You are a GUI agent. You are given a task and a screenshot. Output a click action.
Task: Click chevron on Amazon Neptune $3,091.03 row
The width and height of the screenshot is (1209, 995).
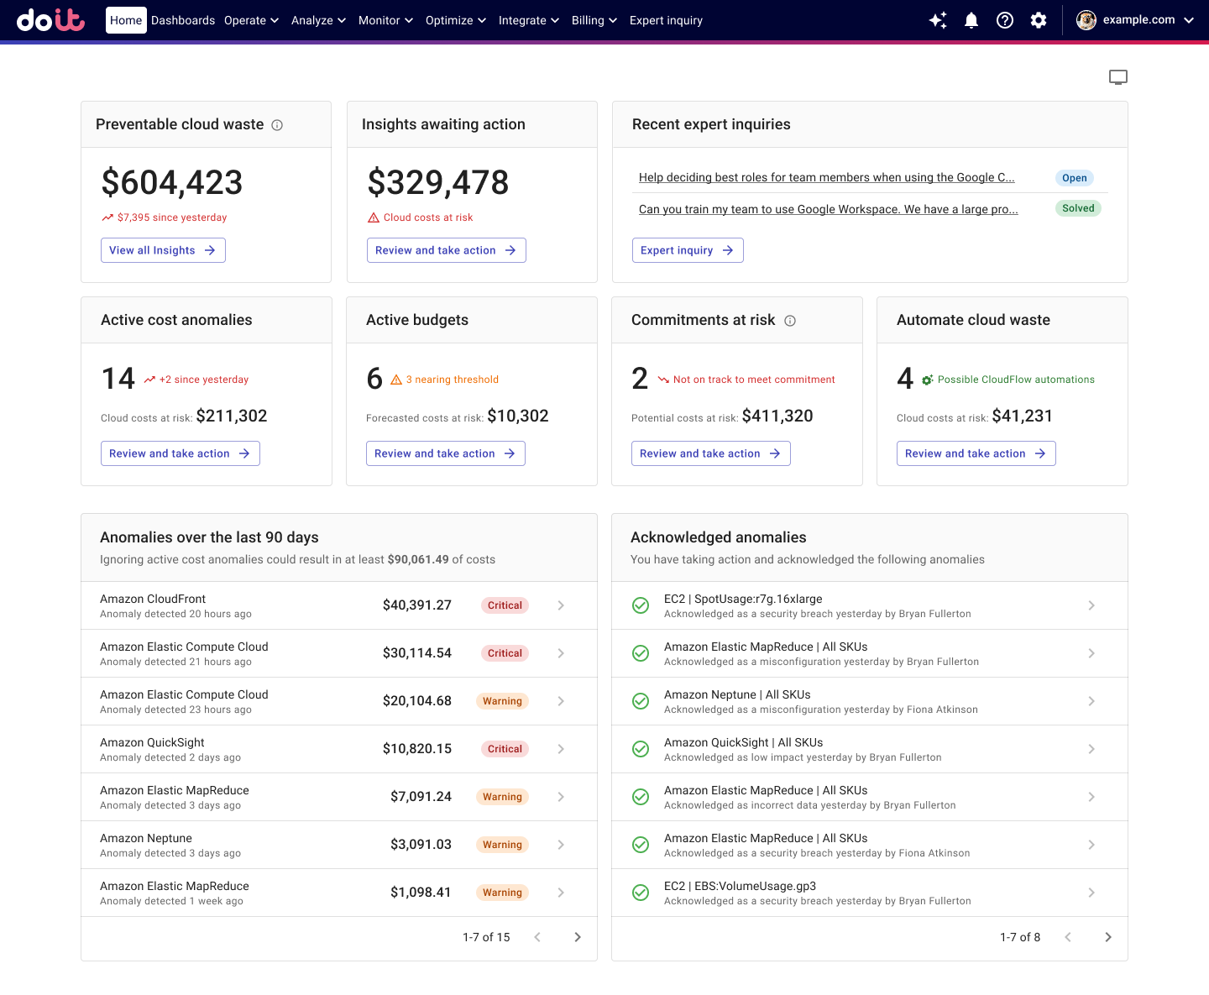click(561, 845)
